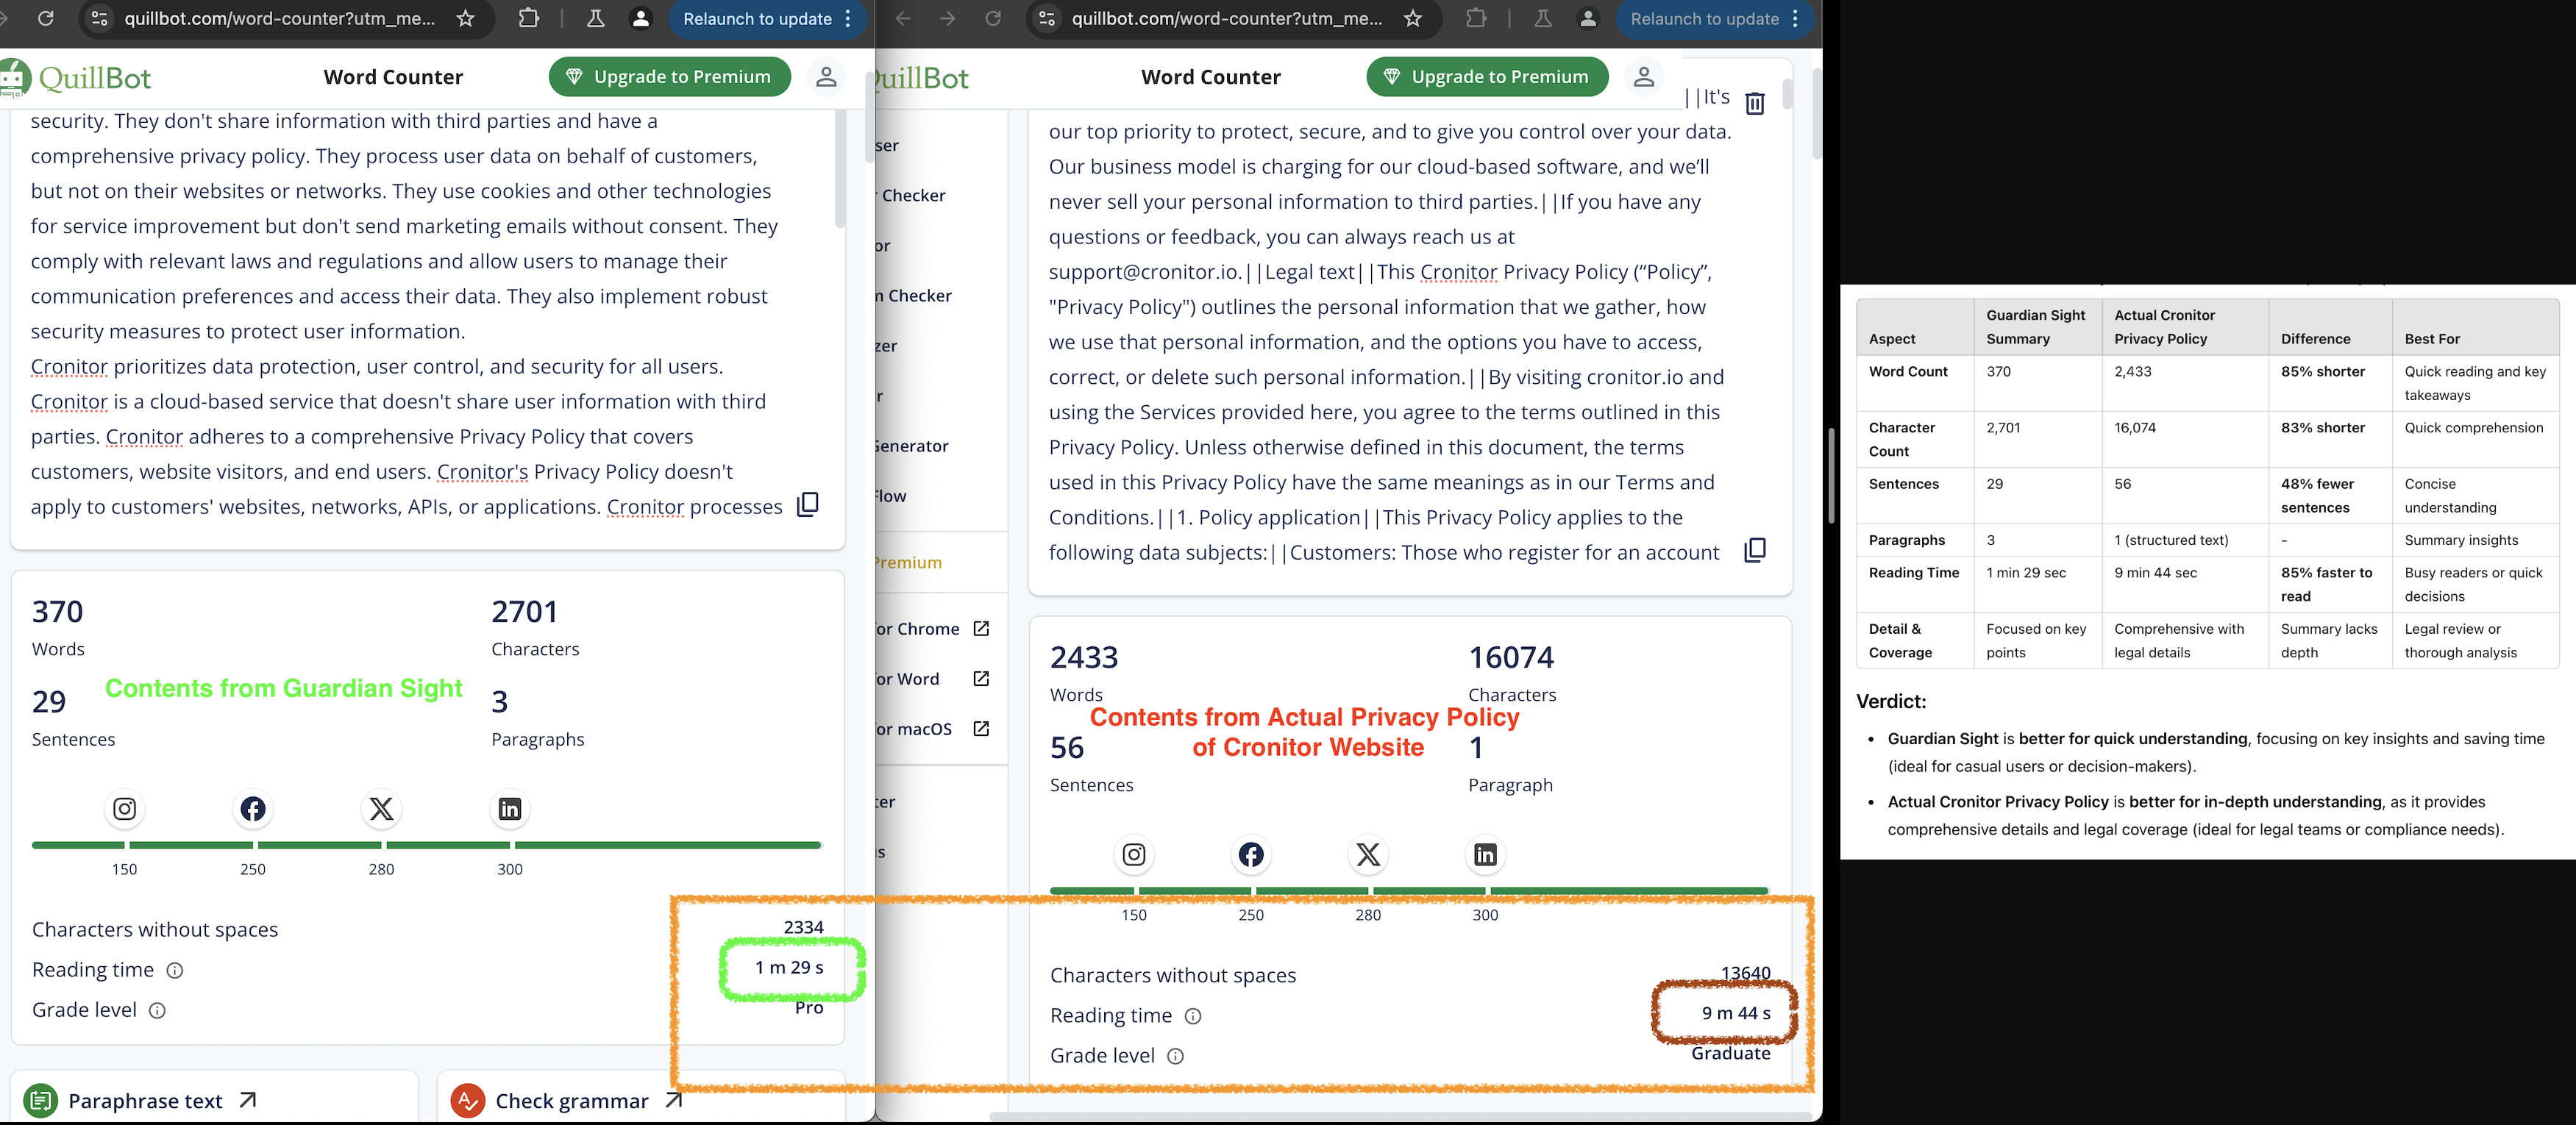Screen dimensions: 2576x1125
Task: Delete text with the trash icon
Action: coord(1754,103)
